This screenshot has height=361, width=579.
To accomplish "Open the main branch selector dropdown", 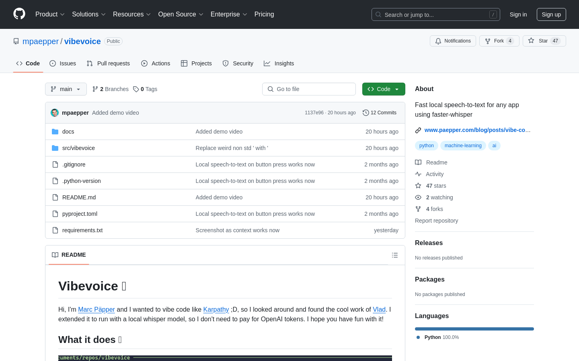I will click(x=66, y=89).
